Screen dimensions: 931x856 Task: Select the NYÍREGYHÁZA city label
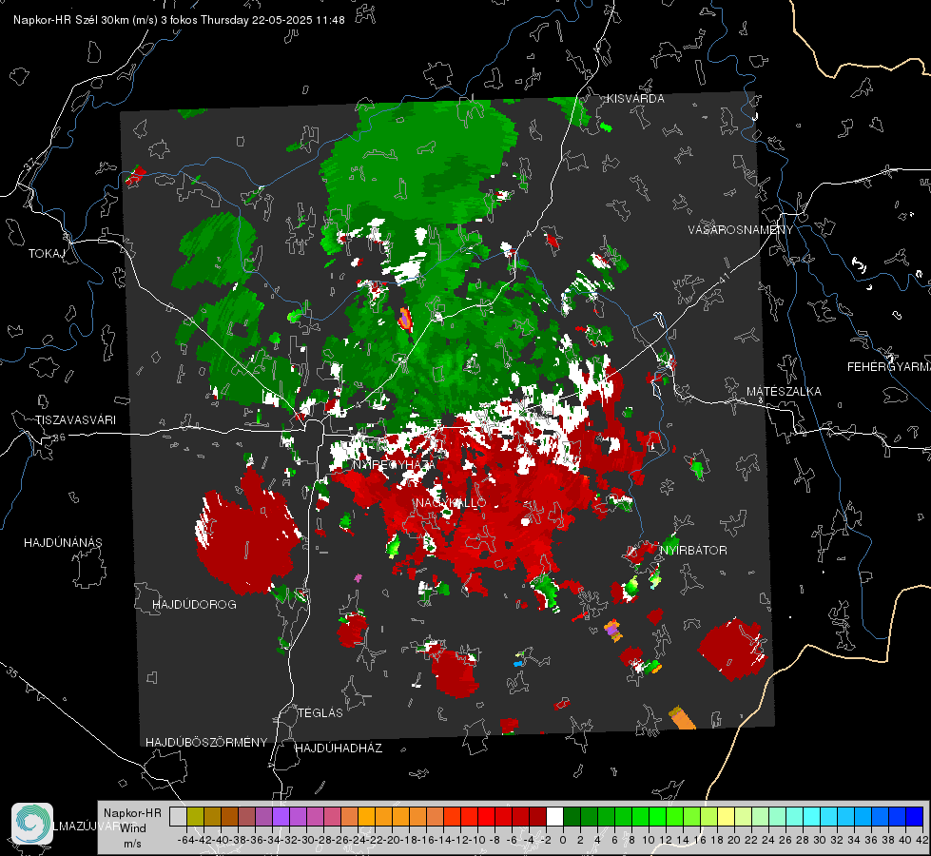[395, 464]
